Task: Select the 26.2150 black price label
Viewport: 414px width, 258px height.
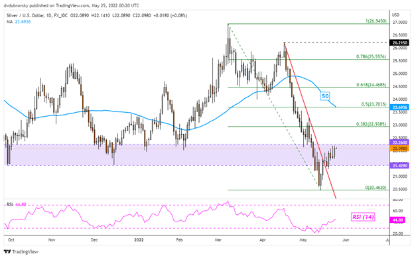Action: tap(400, 42)
